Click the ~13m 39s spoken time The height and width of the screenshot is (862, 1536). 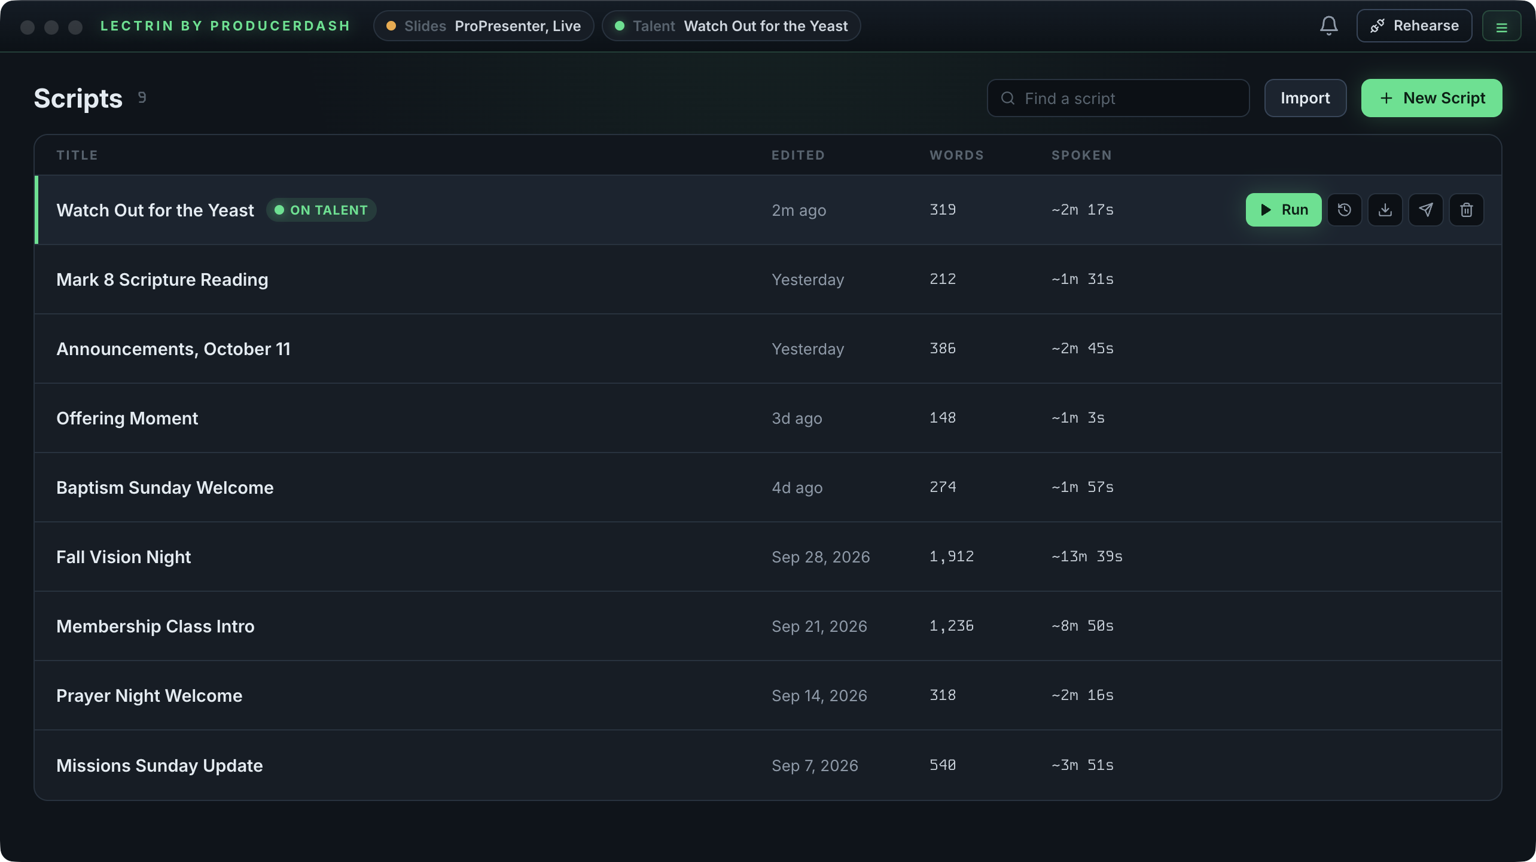click(1087, 557)
